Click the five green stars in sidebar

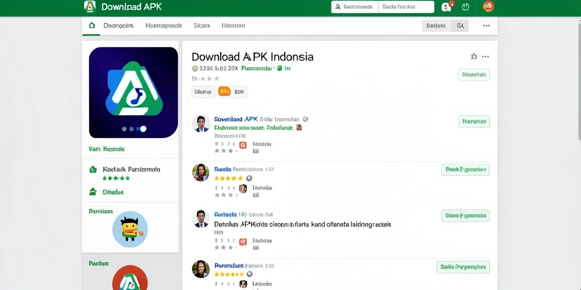116,178
